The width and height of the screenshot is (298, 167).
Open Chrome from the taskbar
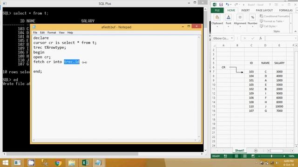(58, 163)
